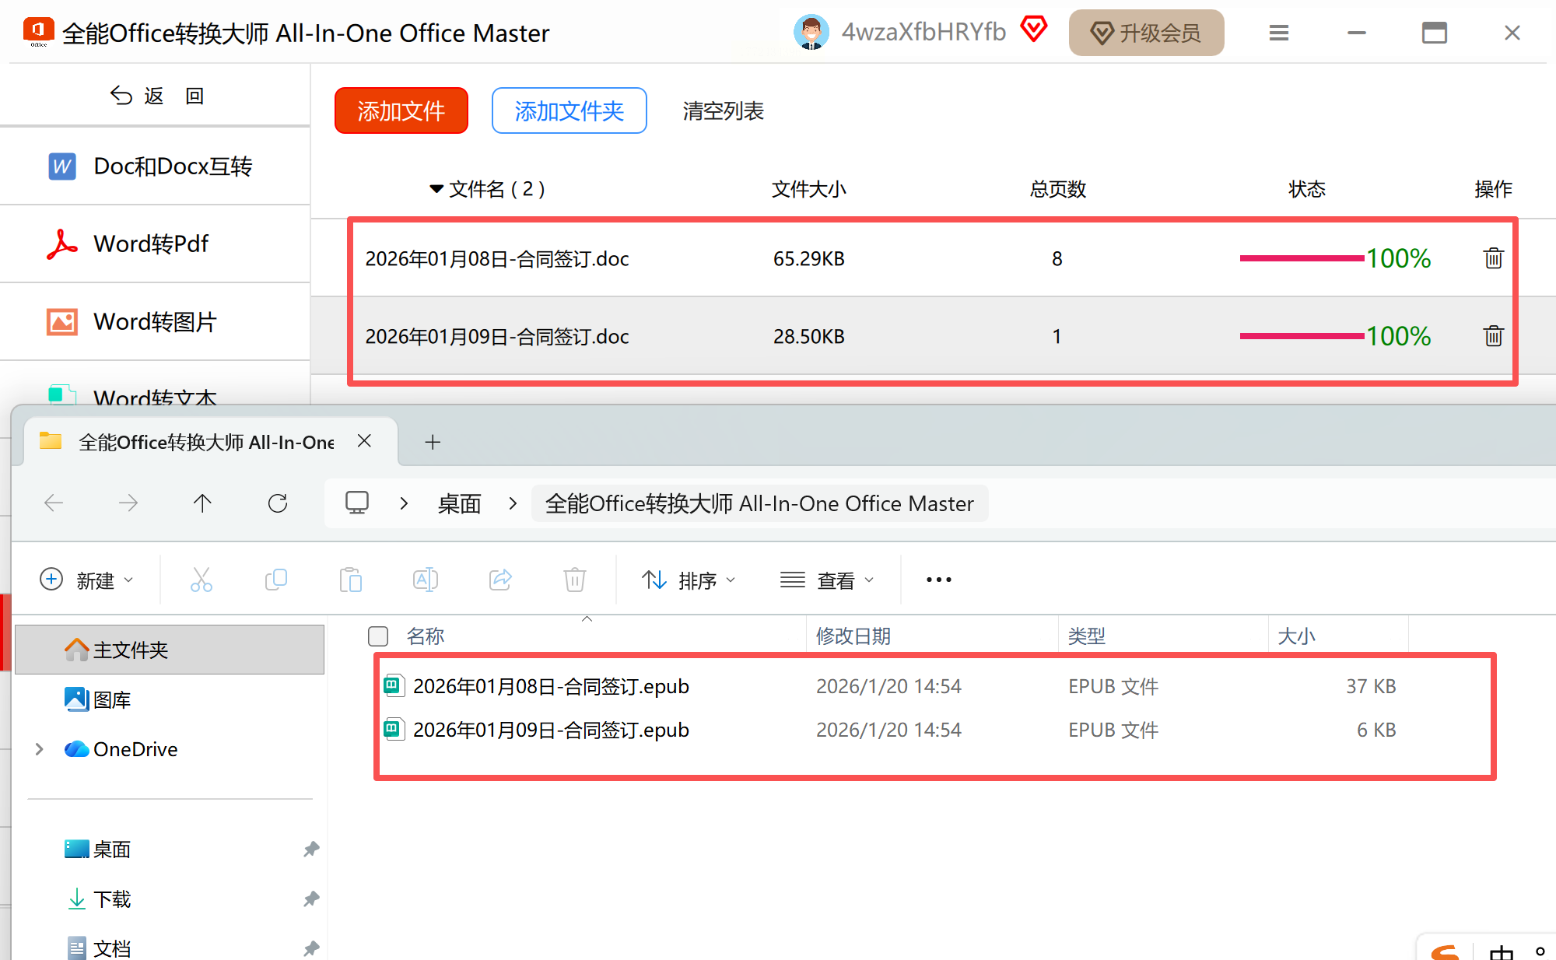Select Word转Pdf in sidebar
This screenshot has width=1556, height=960.
[x=152, y=244]
